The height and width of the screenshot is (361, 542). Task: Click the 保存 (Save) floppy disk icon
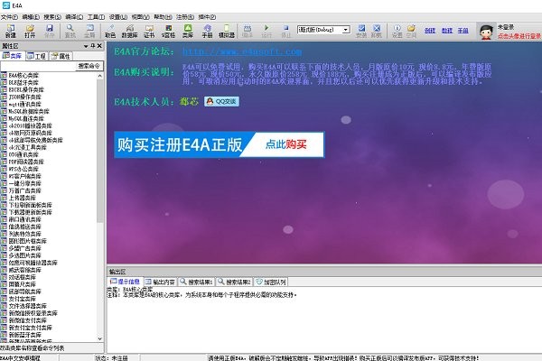click(50, 31)
